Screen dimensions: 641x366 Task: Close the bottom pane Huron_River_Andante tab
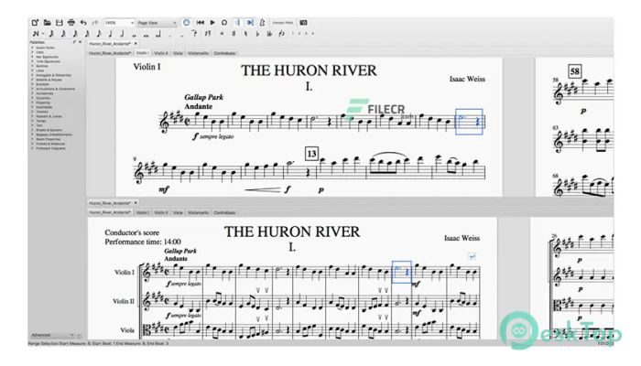click(136, 202)
